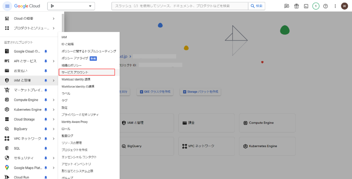Open the Compute Engine quick access card
This screenshot has width=352, height=179.
click(267, 123)
